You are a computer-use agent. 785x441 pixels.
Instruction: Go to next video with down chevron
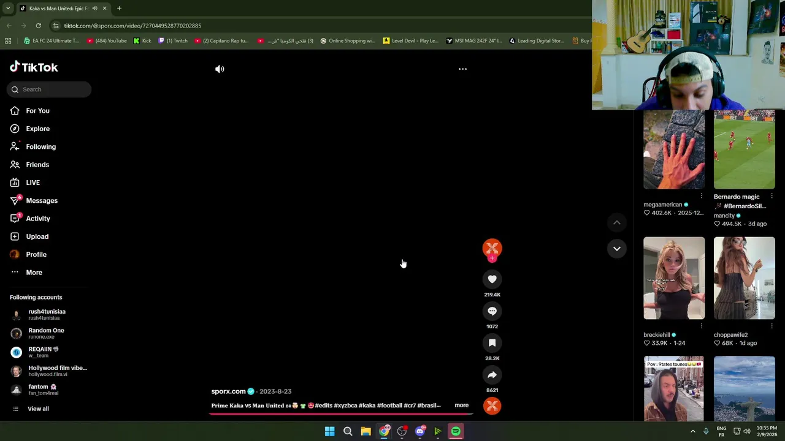(616, 249)
